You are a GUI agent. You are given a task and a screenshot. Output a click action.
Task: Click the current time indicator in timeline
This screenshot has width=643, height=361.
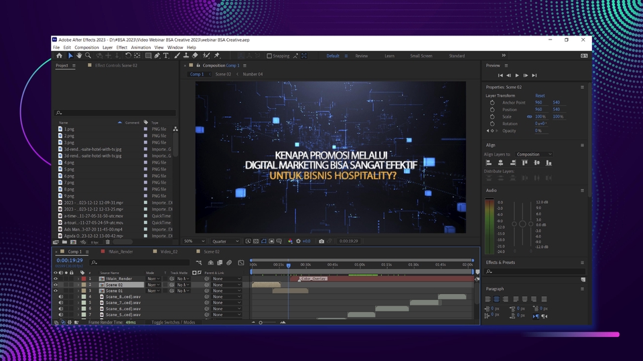pyautogui.click(x=288, y=265)
